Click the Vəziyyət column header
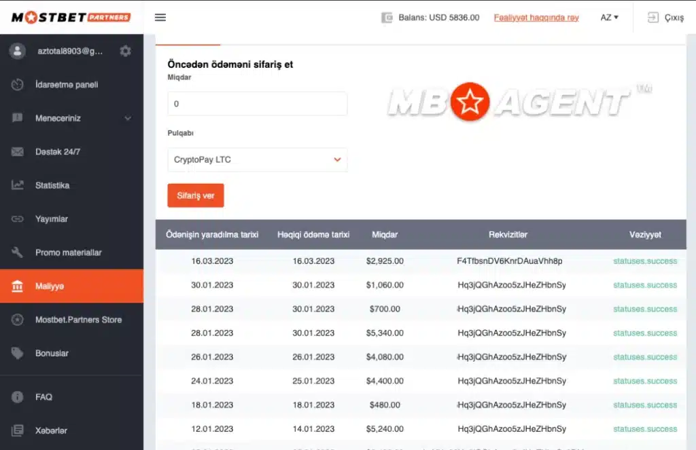Screen dimensions: 696x450 (x=645, y=235)
